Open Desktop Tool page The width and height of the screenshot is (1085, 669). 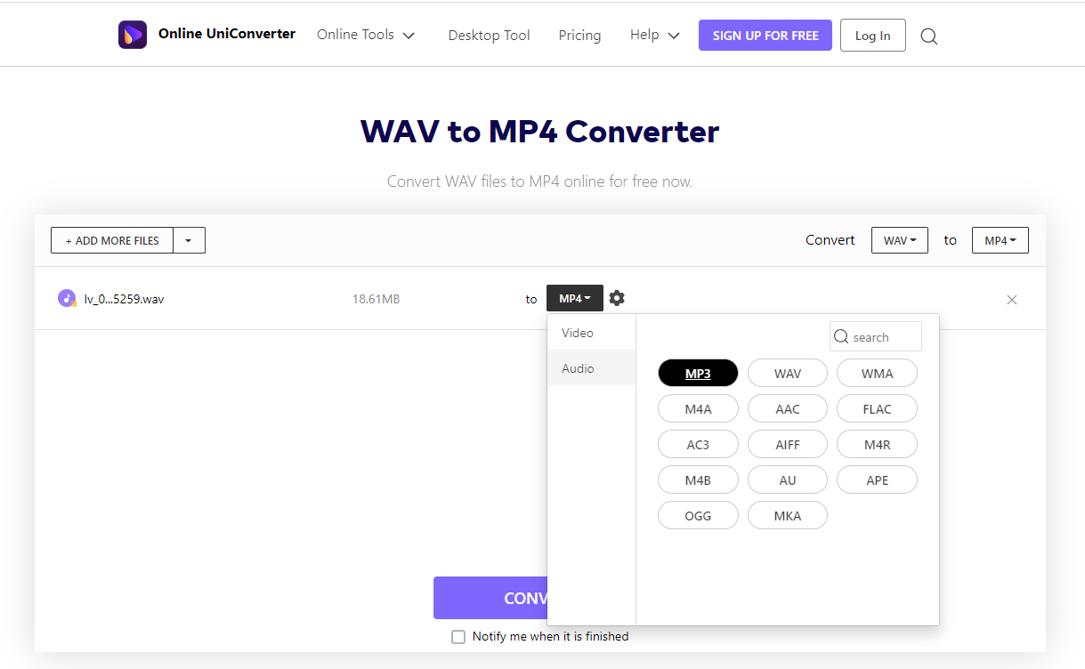click(x=489, y=36)
